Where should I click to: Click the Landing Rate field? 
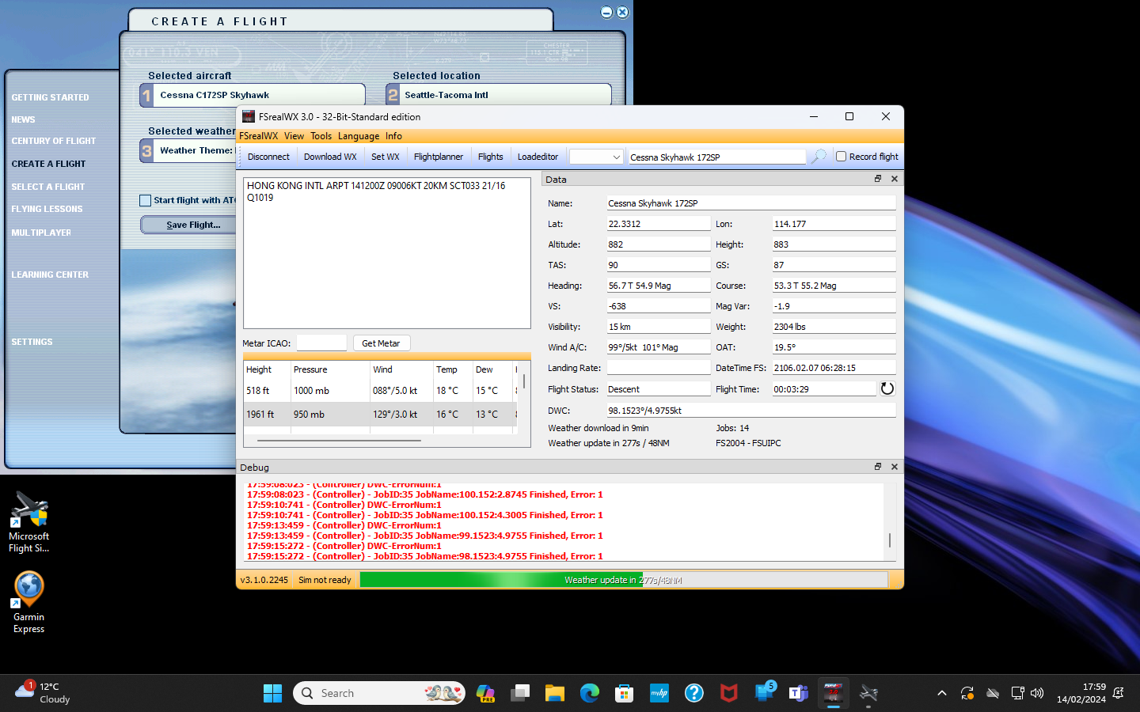pos(659,368)
